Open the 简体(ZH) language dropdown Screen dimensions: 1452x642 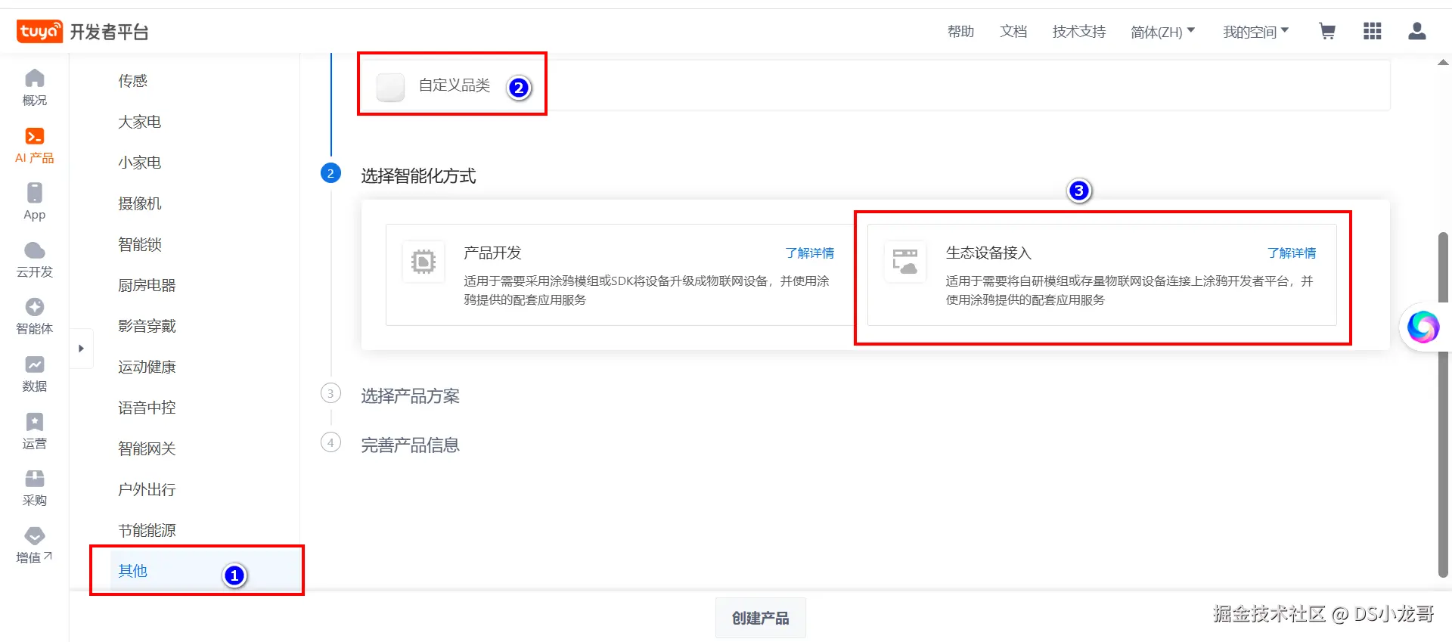1162,32
